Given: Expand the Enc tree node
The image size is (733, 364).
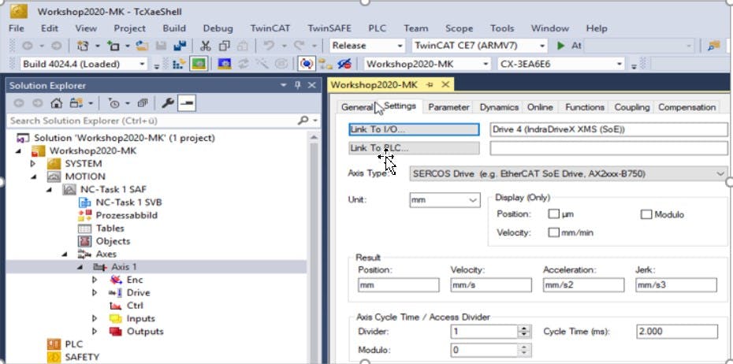Looking at the screenshot, I should [95, 280].
